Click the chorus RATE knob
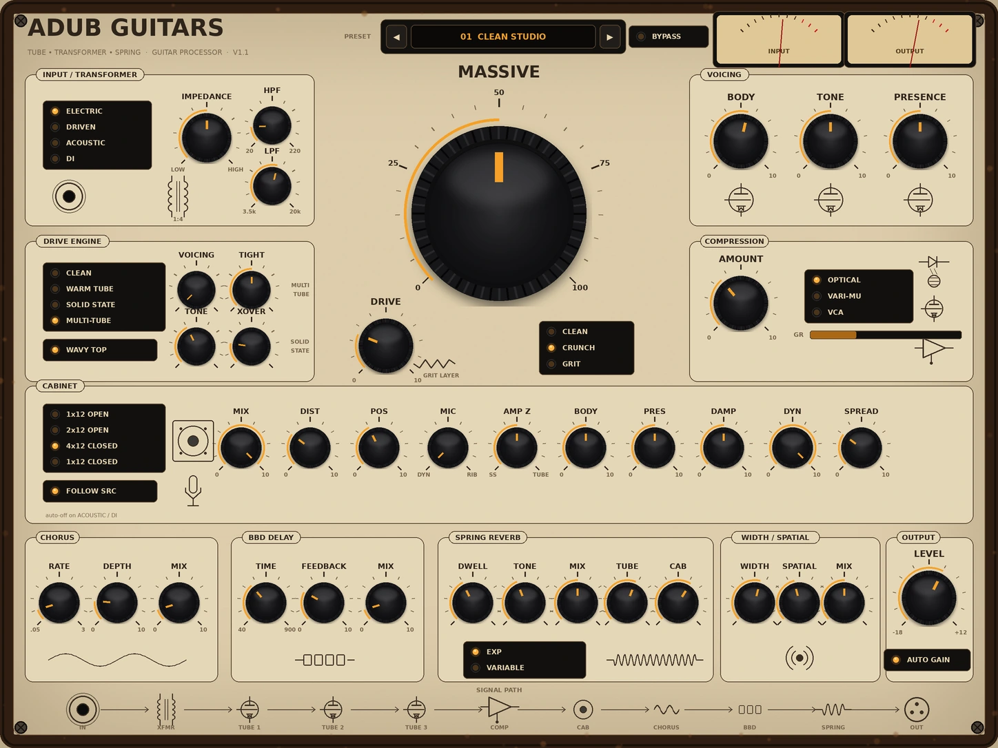Viewport: 998px width, 748px height. point(59,603)
